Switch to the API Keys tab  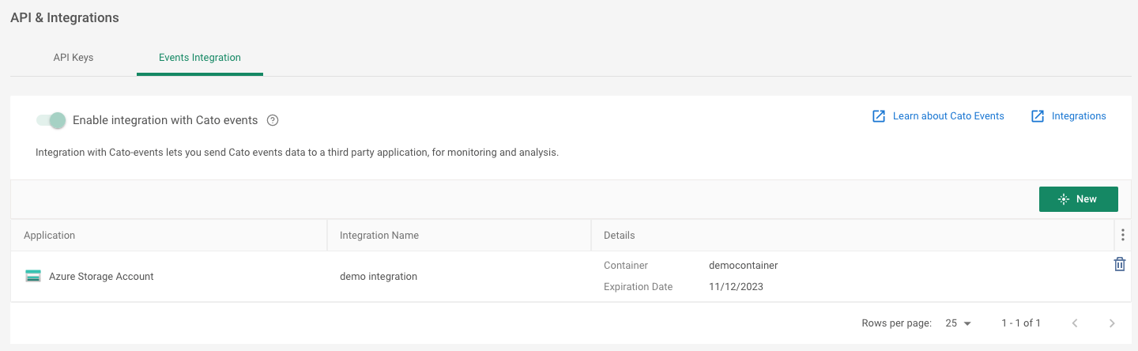73,58
